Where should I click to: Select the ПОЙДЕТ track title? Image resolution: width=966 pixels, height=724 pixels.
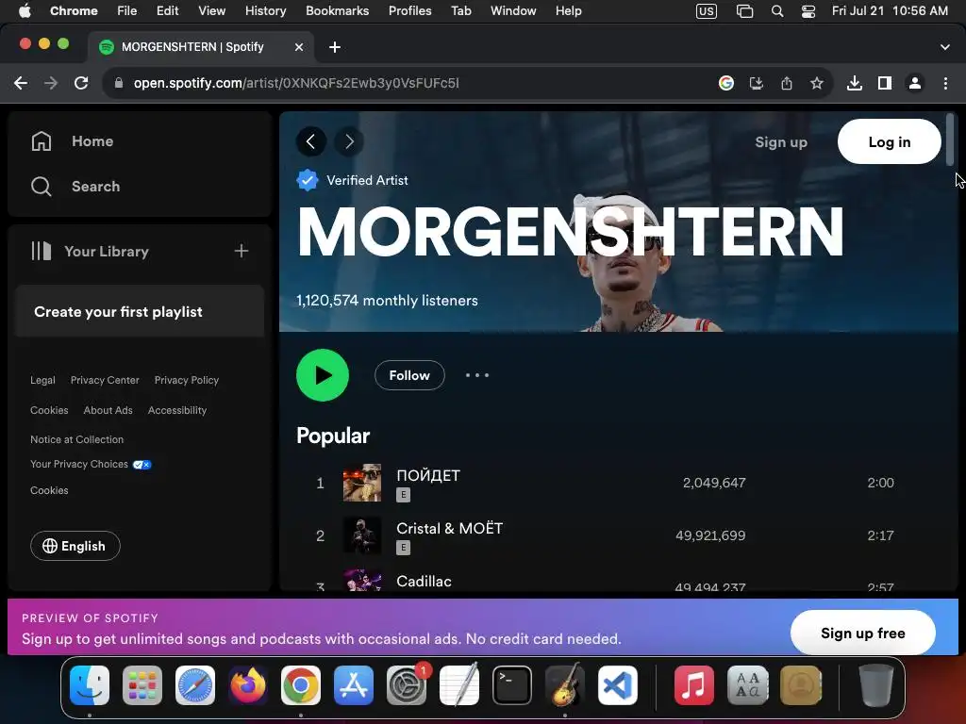(428, 475)
